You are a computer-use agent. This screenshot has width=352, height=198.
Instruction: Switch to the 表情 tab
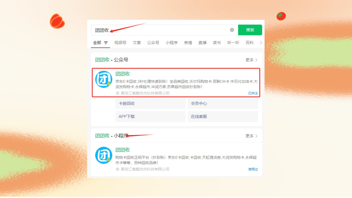(x=188, y=43)
